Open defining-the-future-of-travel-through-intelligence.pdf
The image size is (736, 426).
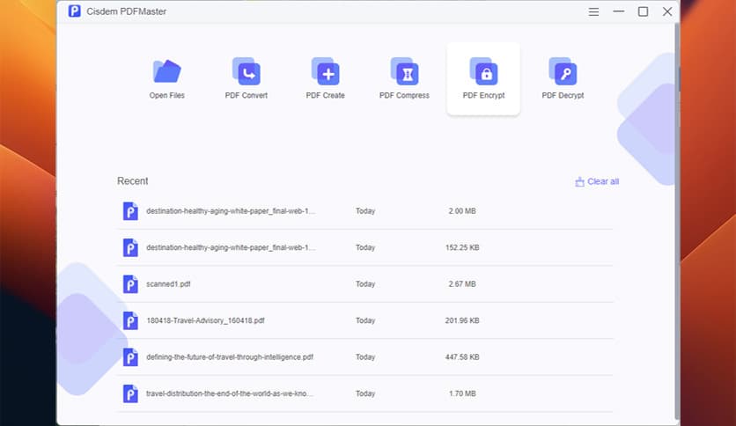click(230, 357)
